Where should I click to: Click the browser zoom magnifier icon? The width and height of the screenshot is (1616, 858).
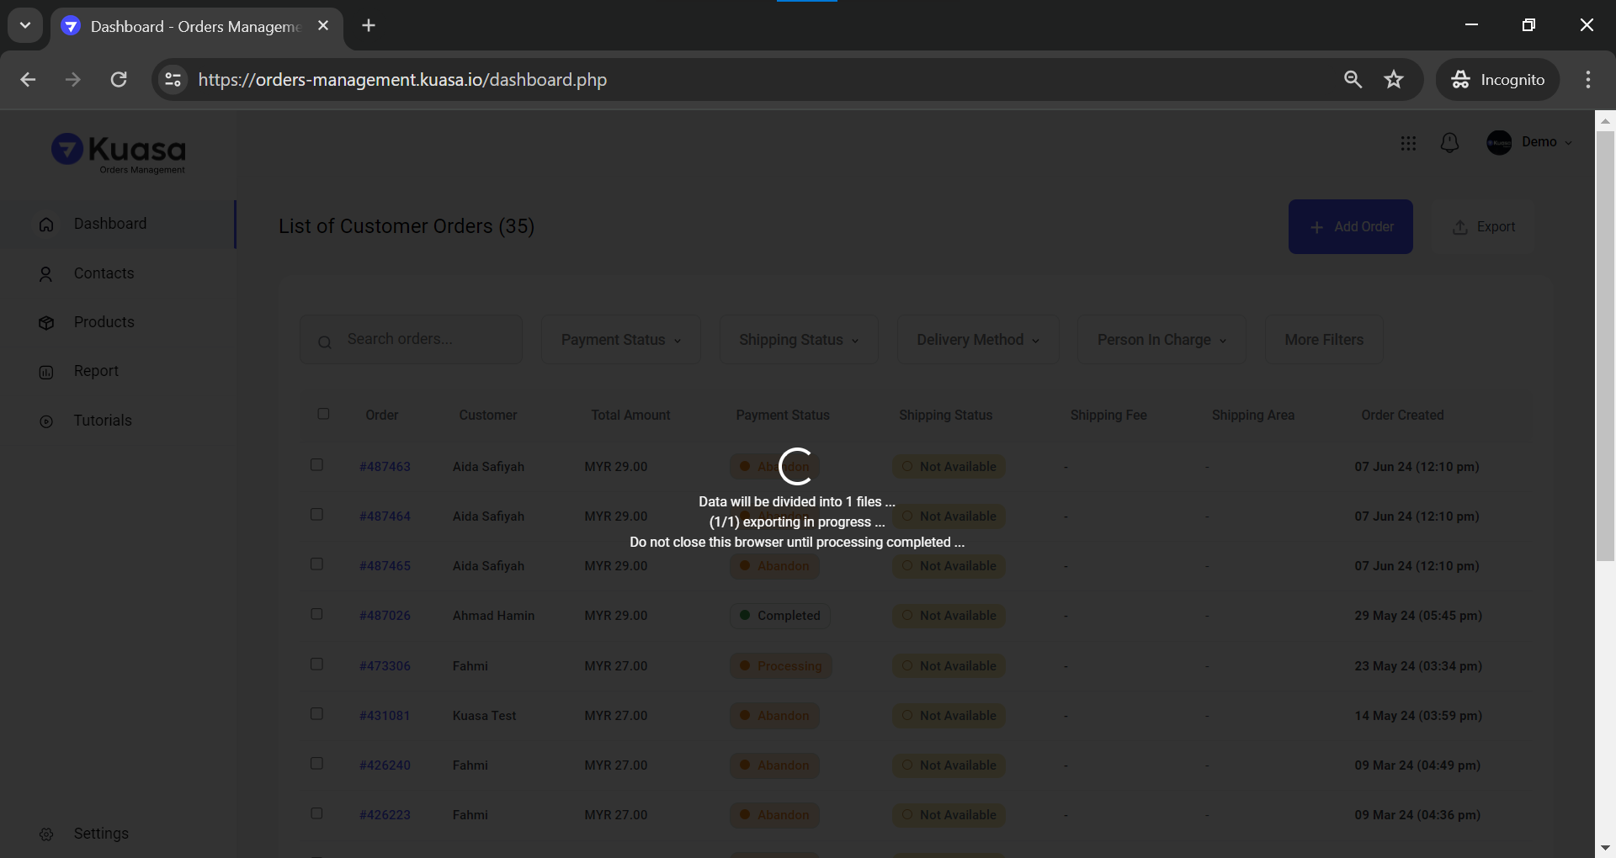pyautogui.click(x=1353, y=80)
